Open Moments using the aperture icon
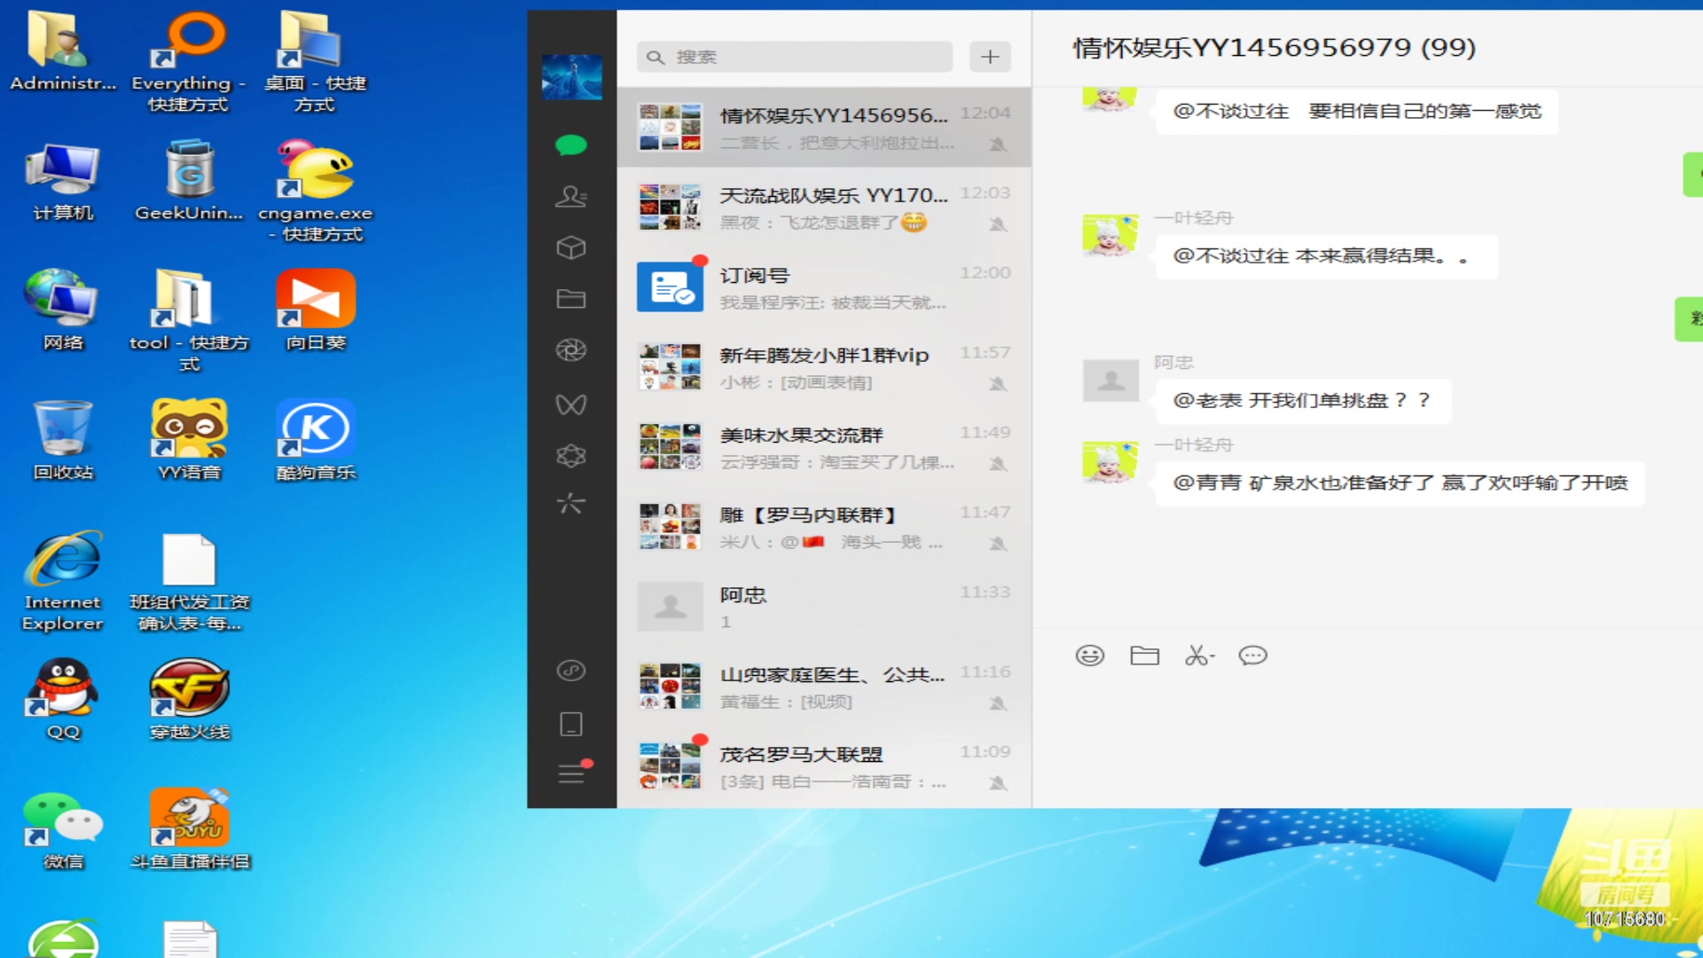1703x958 pixels. [x=571, y=351]
